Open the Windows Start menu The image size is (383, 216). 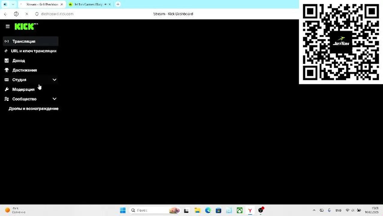click(123, 210)
